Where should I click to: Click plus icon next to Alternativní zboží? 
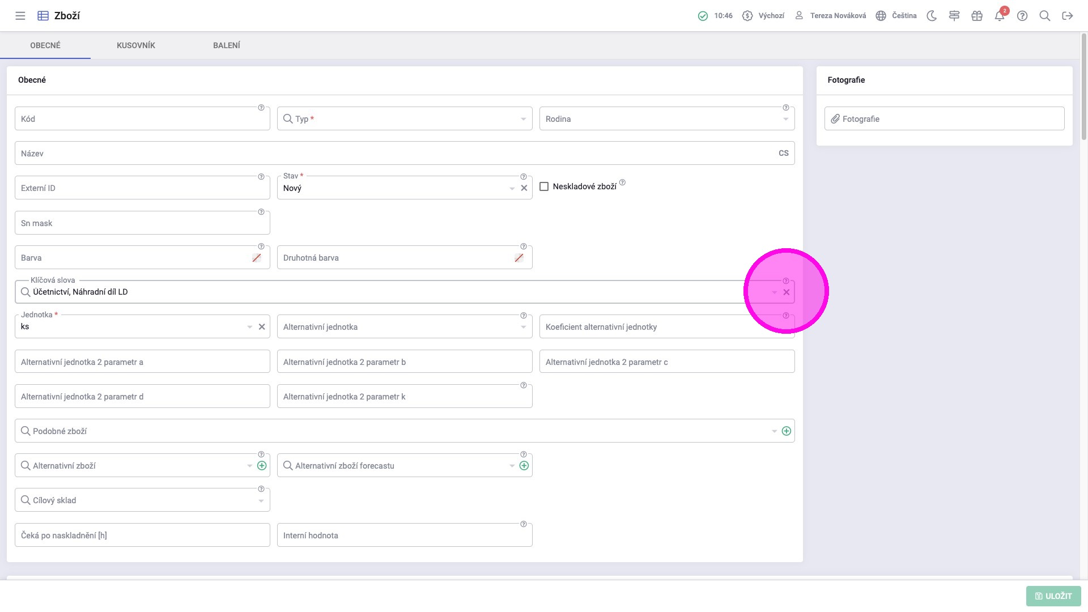pyautogui.click(x=262, y=466)
